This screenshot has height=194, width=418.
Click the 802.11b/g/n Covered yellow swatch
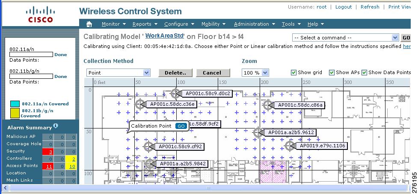click(15, 113)
